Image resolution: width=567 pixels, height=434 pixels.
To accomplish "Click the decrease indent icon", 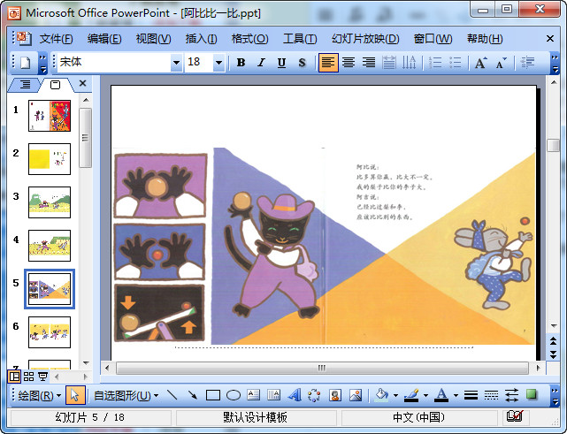I will click(527, 63).
